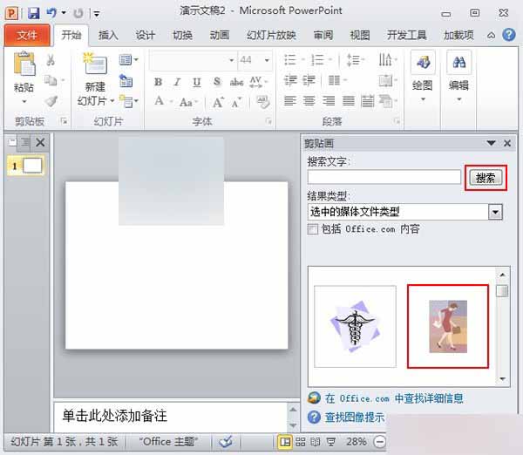Open the 编辑 editing binoculars menu
This screenshot has width=523, height=455.
point(459,76)
